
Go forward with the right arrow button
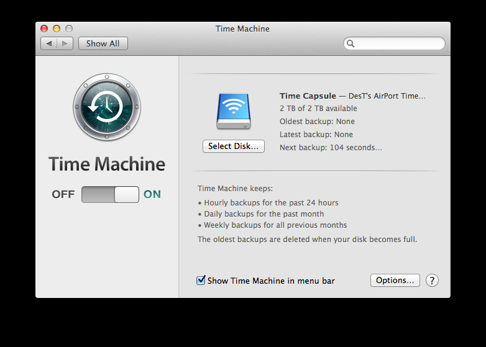(x=65, y=43)
